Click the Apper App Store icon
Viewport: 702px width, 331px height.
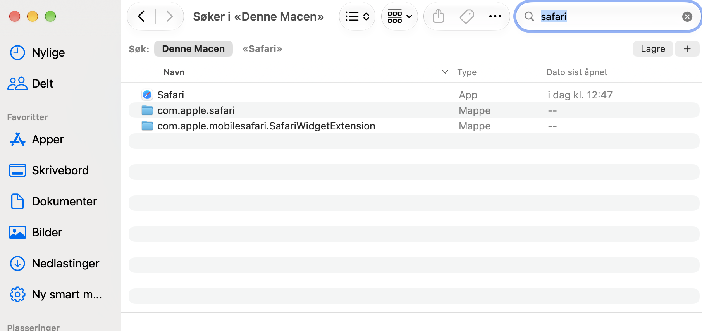(17, 140)
